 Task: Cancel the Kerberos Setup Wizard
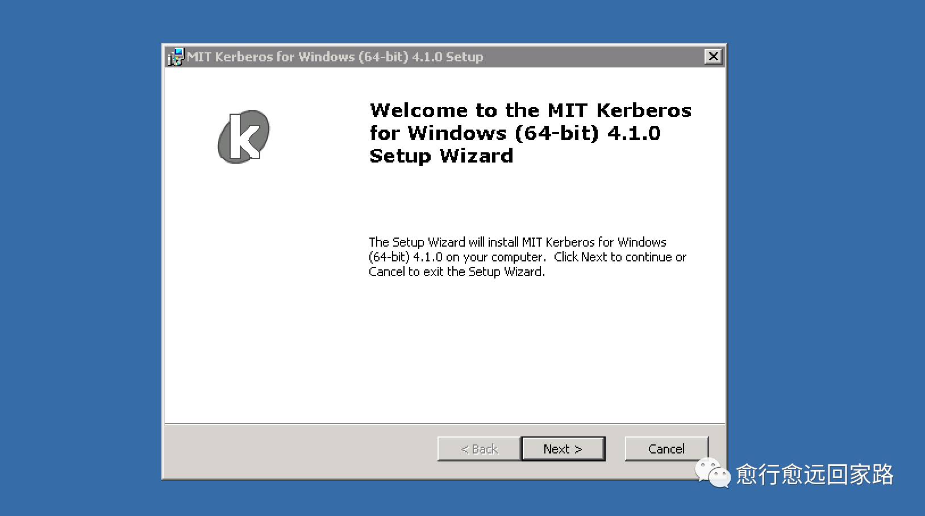[x=666, y=449]
